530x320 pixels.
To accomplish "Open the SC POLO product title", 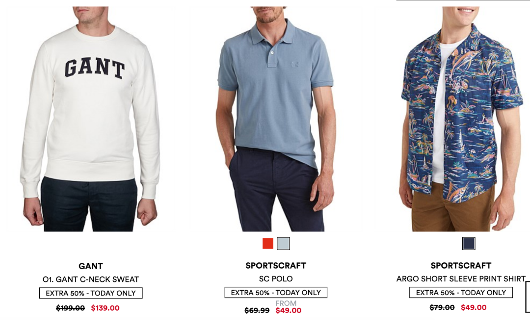I will [x=276, y=278].
